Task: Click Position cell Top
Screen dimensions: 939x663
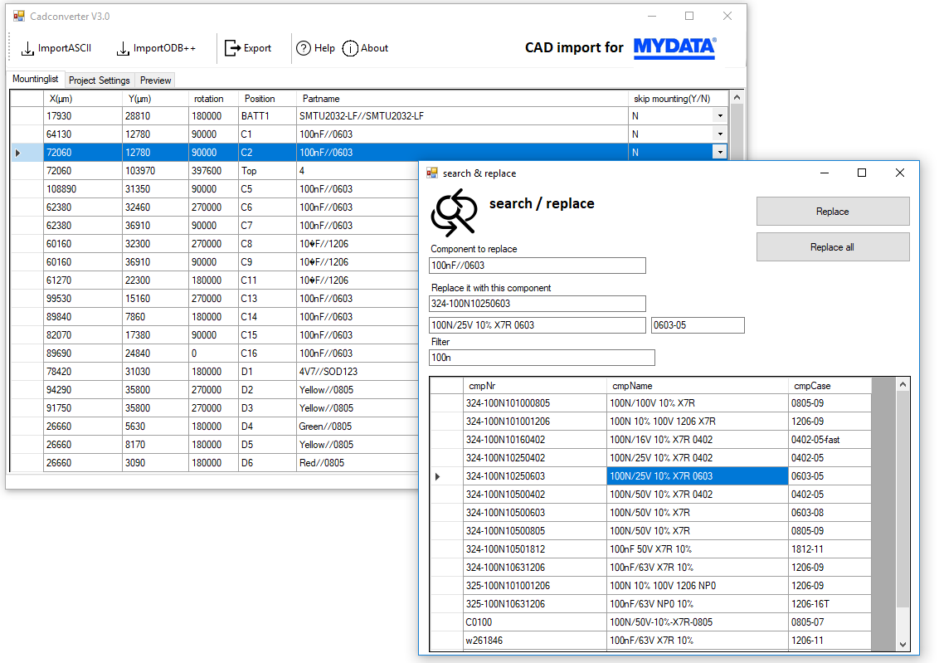Action: click(268, 171)
